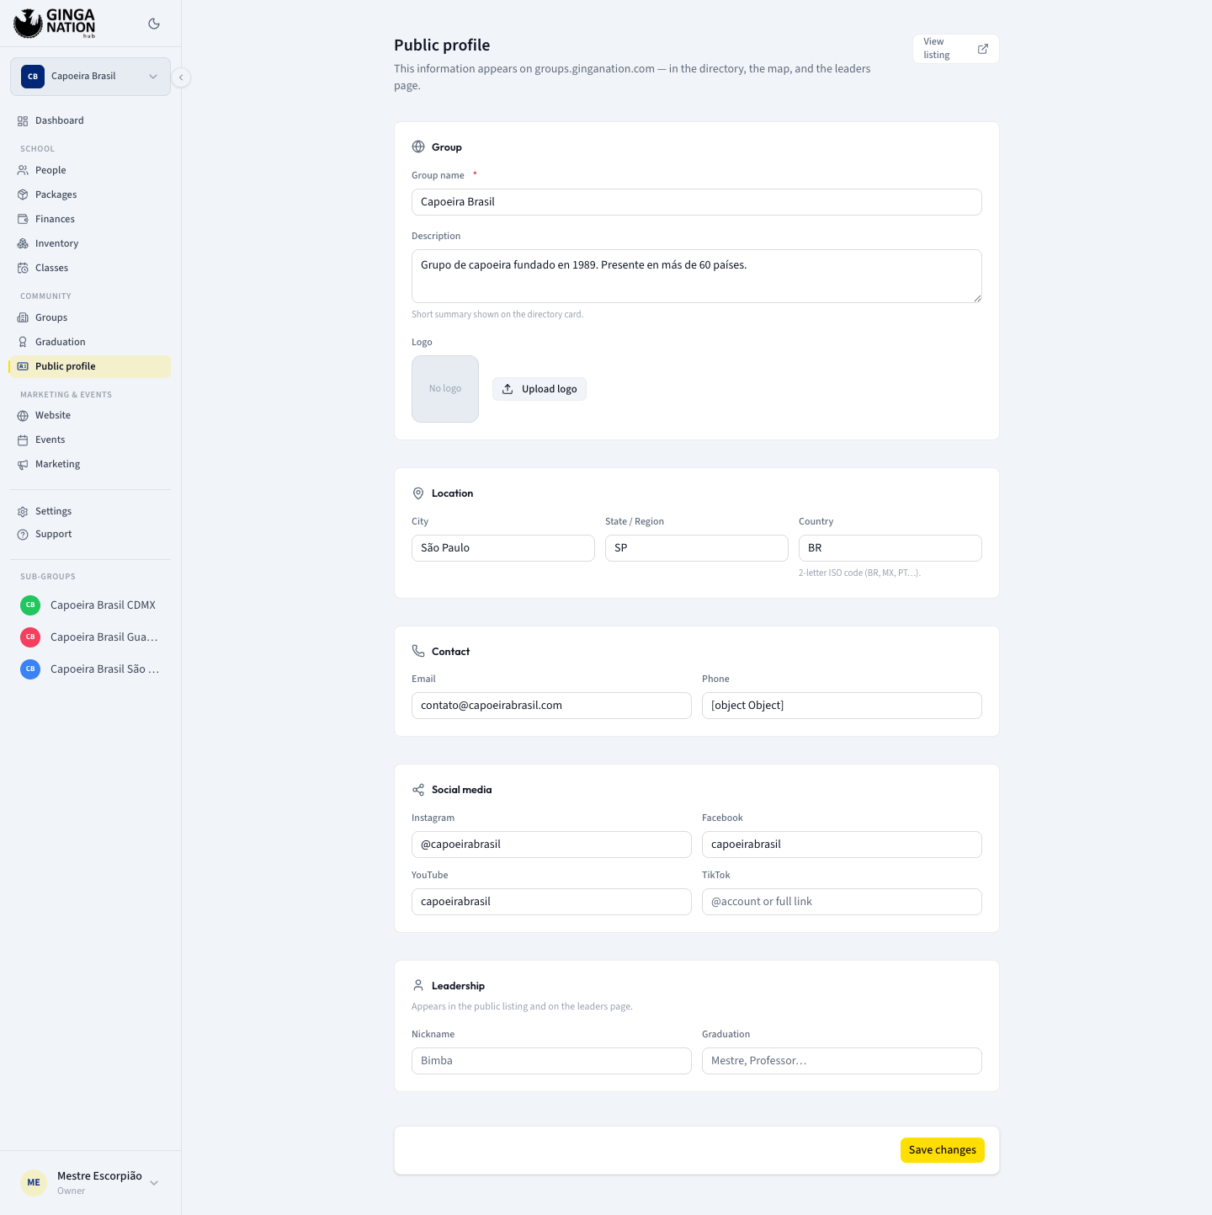The image size is (1212, 1215).
Task: Select the Capoeira Brasil Gua… sub-group
Action: pos(90,637)
